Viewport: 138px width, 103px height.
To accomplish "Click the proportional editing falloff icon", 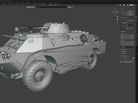I will 57,5.
